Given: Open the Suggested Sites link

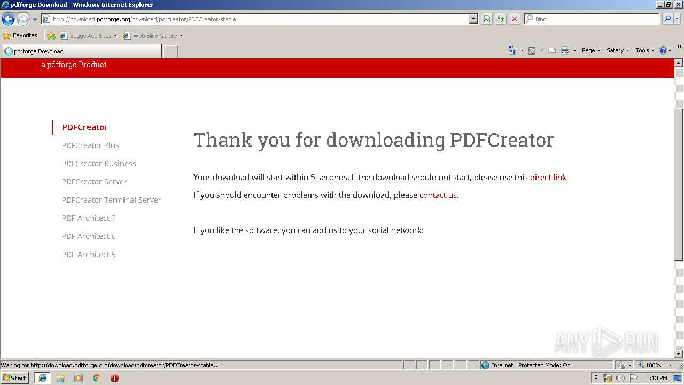Looking at the screenshot, I should tap(88, 36).
